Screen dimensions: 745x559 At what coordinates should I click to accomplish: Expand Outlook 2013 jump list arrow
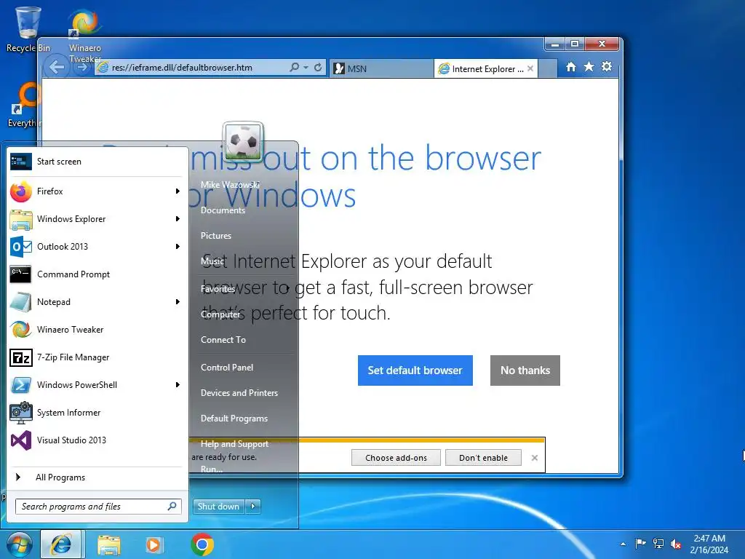pos(178,246)
